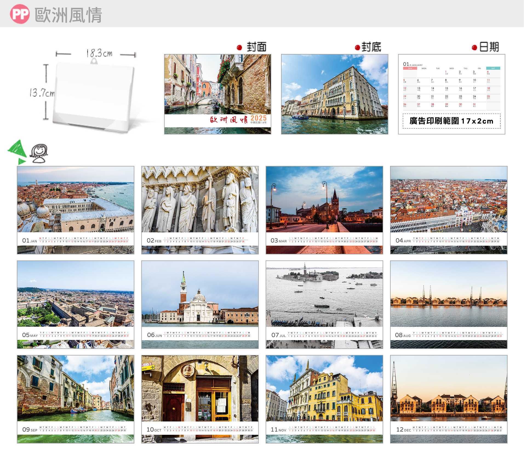View the 10 OCT doorway calendar page
Image resolution: width=524 pixels, height=457 pixels.
point(200,399)
